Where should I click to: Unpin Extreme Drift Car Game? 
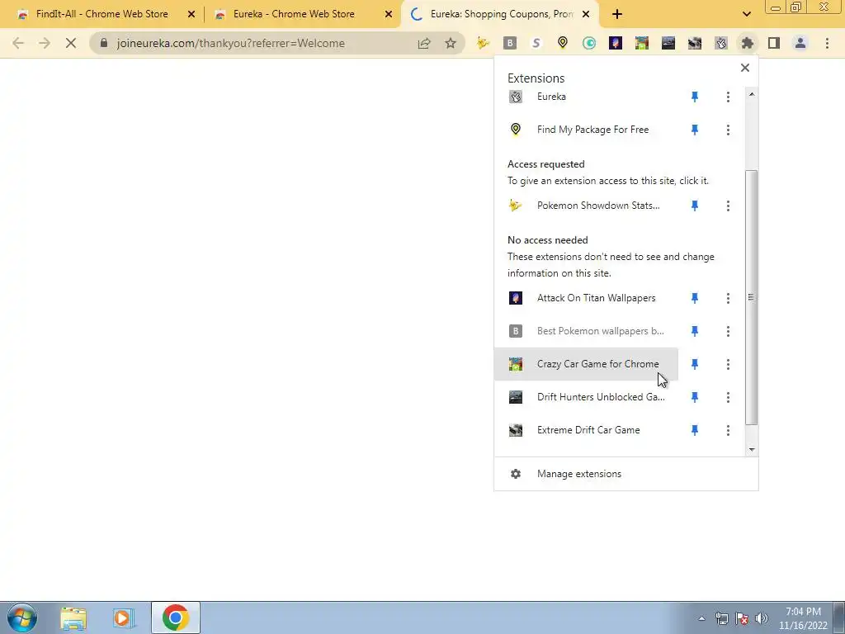pos(695,430)
